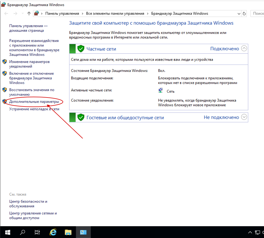The width and height of the screenshot is (264, 238).
Task: Click the 'Вкл.' firewall state value
Action: pyautogui.click(x=162, y=71)
